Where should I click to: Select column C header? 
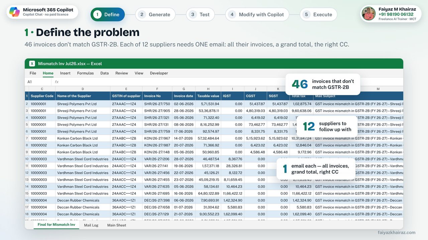(x=42, y=89)
